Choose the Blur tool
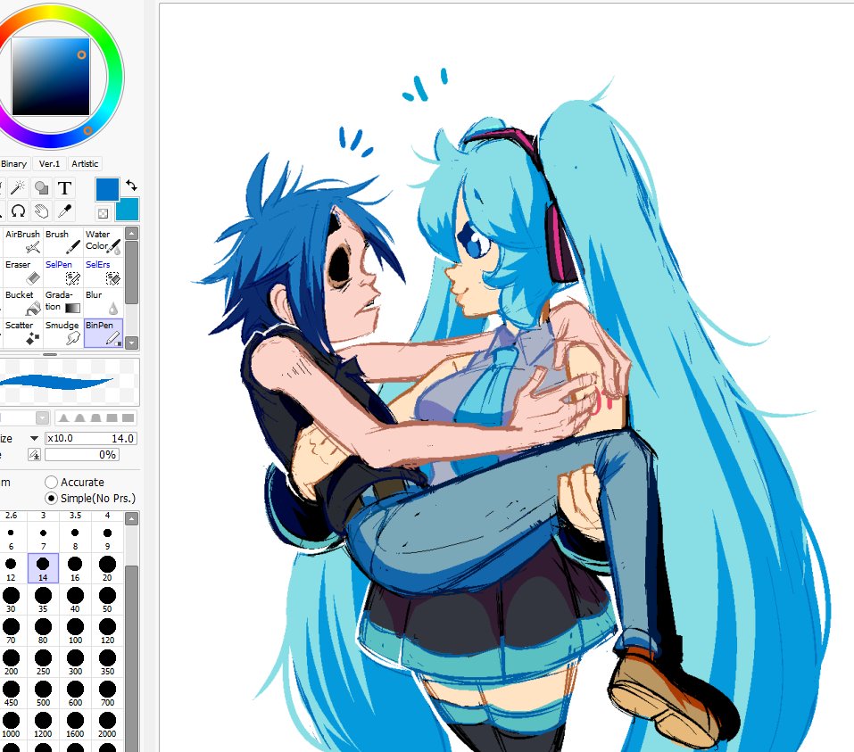854x752 pixels. point(103,302)
